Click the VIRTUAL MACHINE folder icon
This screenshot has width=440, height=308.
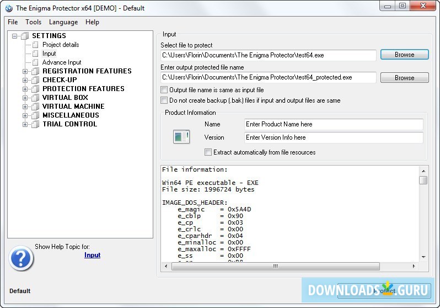35,107
